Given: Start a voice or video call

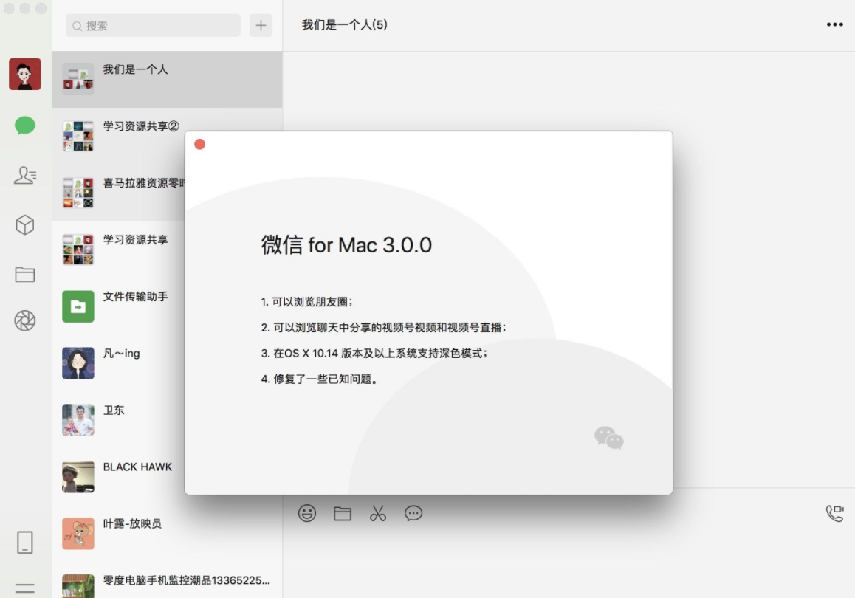Looking at the screenshot, I should click(x=835, y=513).
